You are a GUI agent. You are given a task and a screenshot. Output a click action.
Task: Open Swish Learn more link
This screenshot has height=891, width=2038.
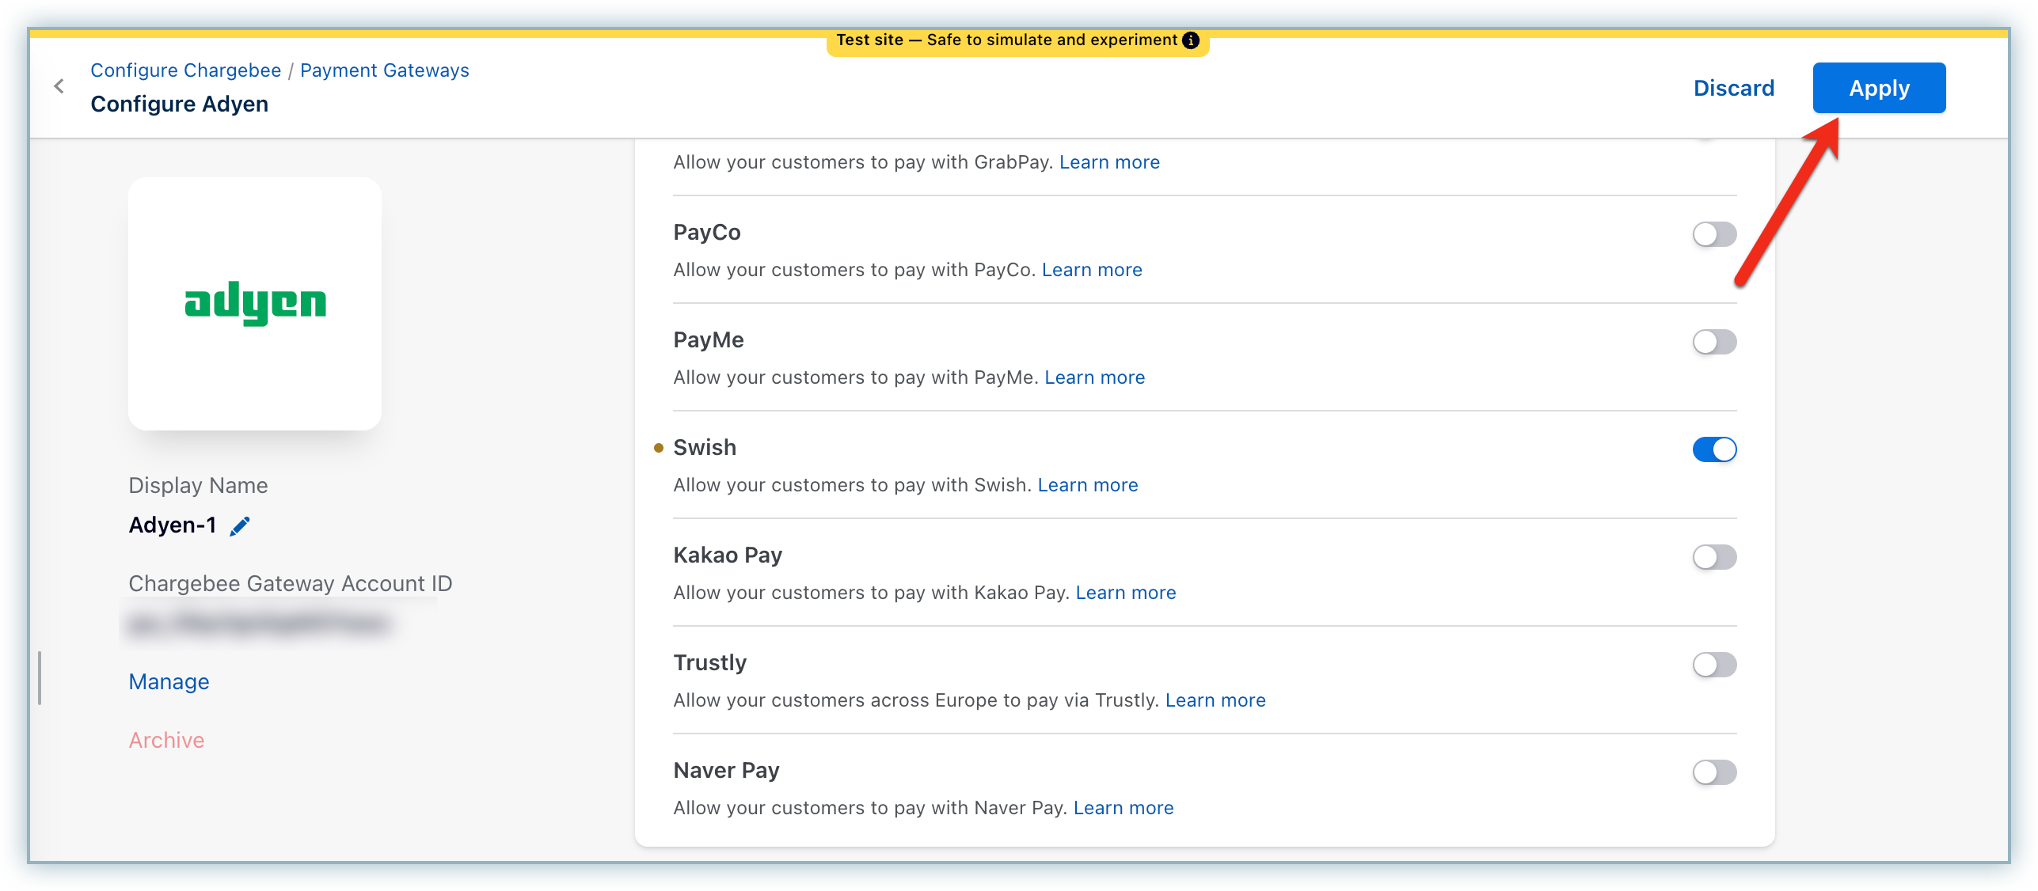1087,485
